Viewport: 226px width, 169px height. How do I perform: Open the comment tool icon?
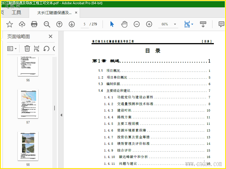[221, 24]
